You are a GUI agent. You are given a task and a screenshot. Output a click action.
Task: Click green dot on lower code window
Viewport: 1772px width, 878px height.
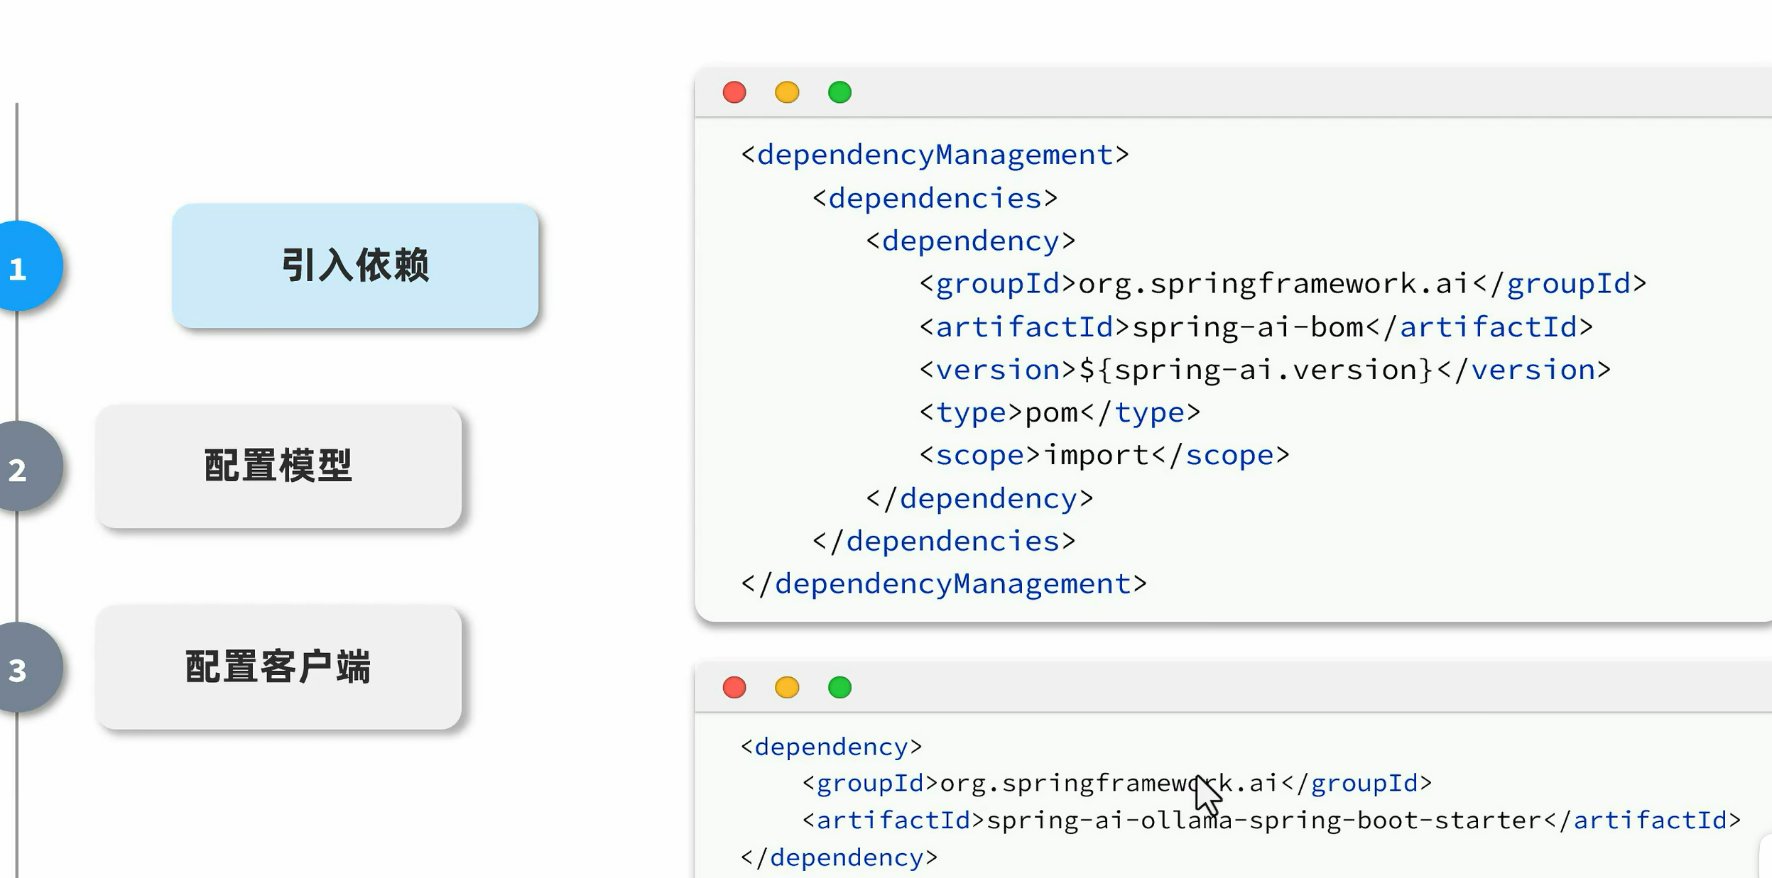pyautogui.click(x=839, y=687)
